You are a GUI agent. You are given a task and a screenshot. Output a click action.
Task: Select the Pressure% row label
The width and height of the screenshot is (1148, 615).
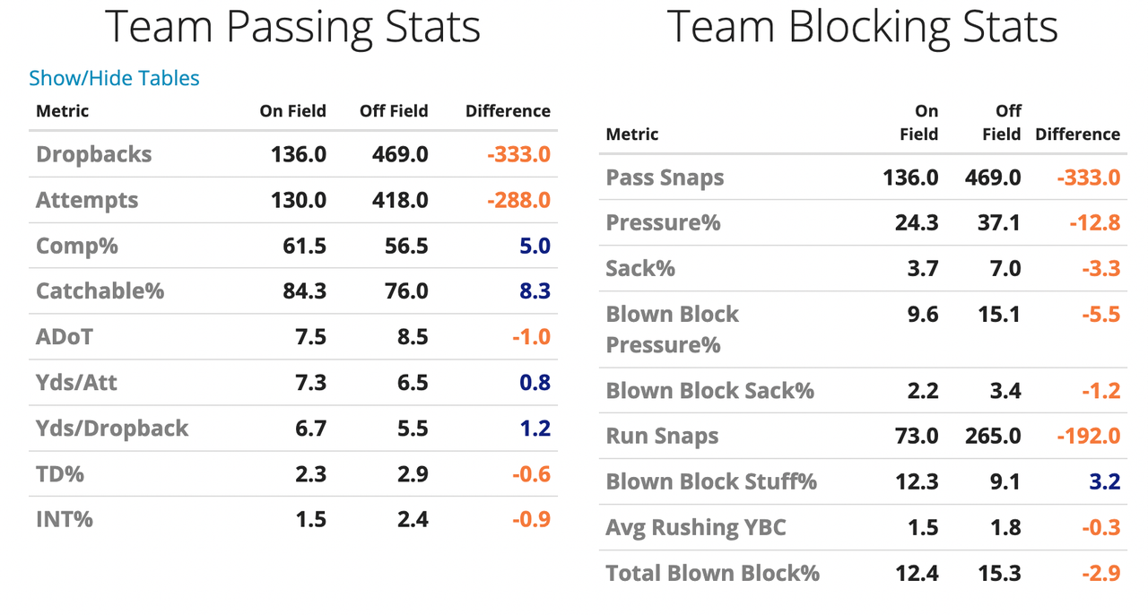(x=664, y=222)
